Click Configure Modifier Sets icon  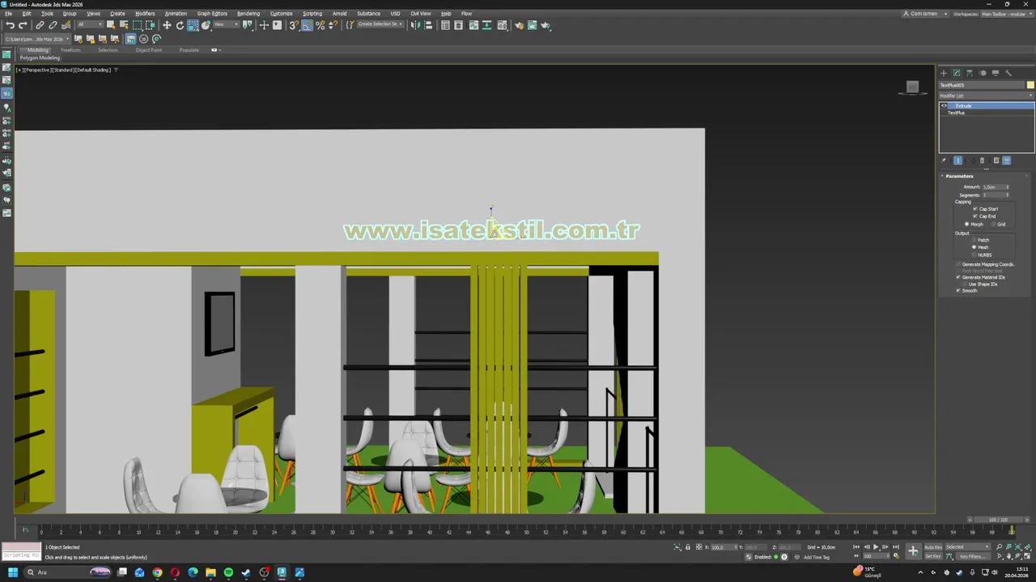(x=996, y=160)
